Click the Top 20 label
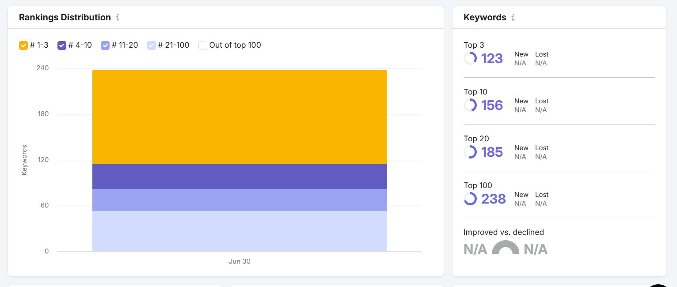 tap(476, 139)
